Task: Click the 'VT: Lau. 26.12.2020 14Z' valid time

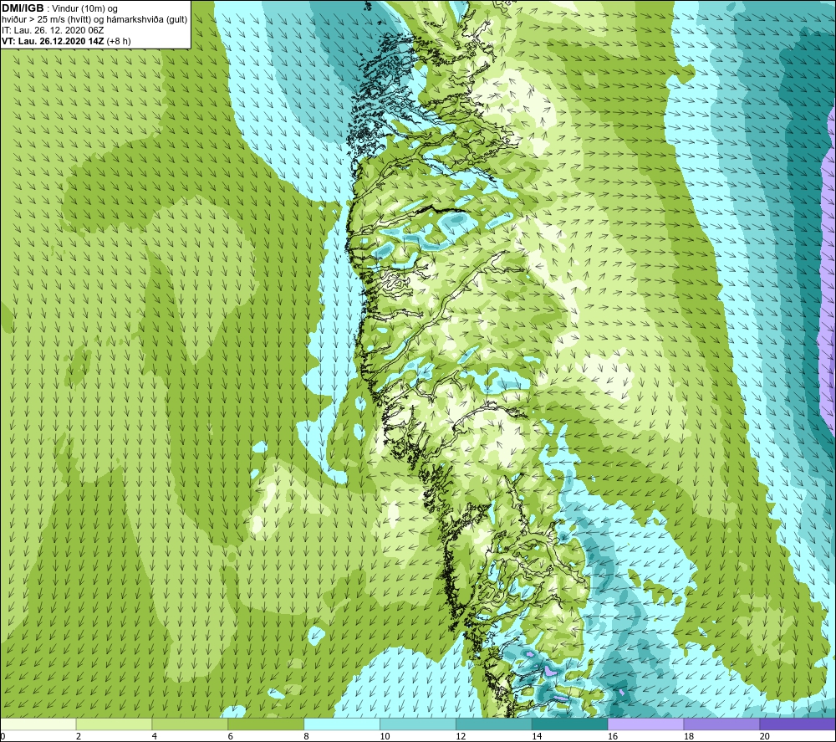Action: (53, 40)
